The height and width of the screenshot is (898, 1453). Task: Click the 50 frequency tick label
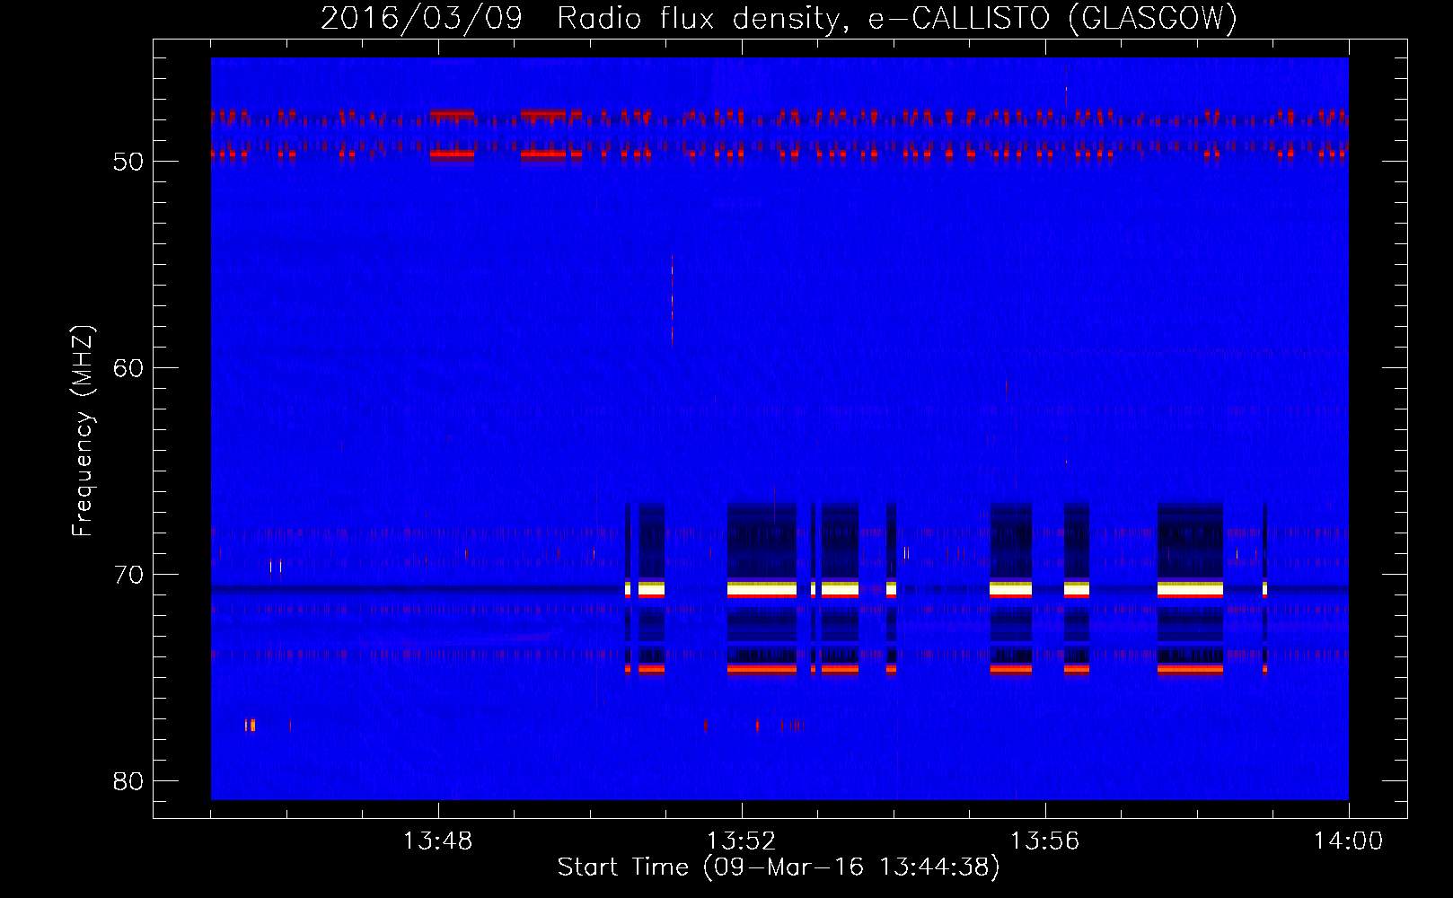128,162
